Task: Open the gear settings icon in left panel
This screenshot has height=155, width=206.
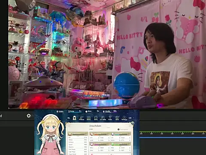Action: (x=29, y=116)
